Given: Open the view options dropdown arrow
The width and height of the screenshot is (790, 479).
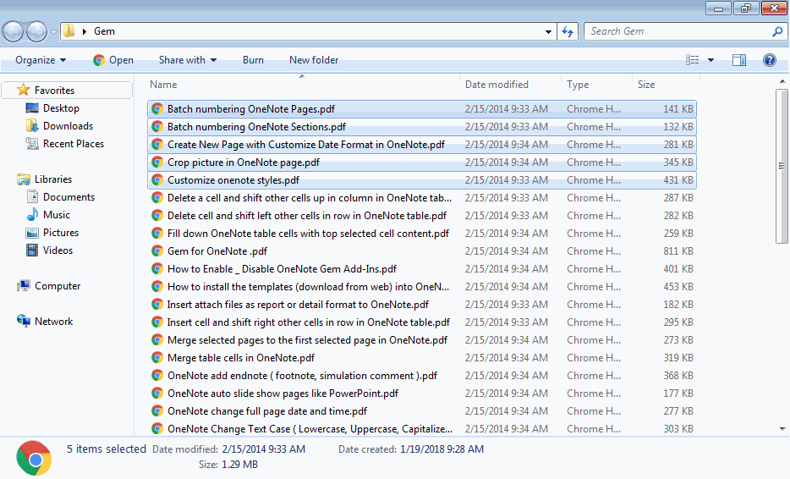Looking at the screenshot, I should pyautogui.click(x=710, y=60).
